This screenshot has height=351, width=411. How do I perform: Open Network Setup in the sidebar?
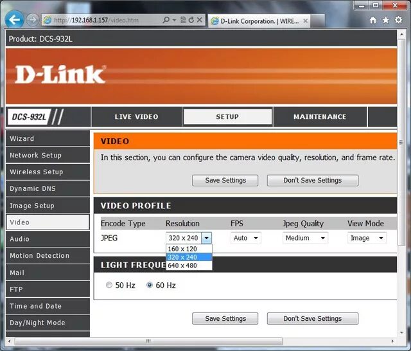click(x=48, y=155)
